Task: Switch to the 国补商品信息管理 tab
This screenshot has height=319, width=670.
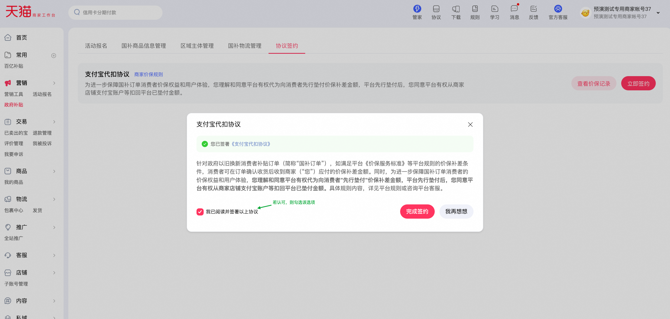Action: [144, 46]
